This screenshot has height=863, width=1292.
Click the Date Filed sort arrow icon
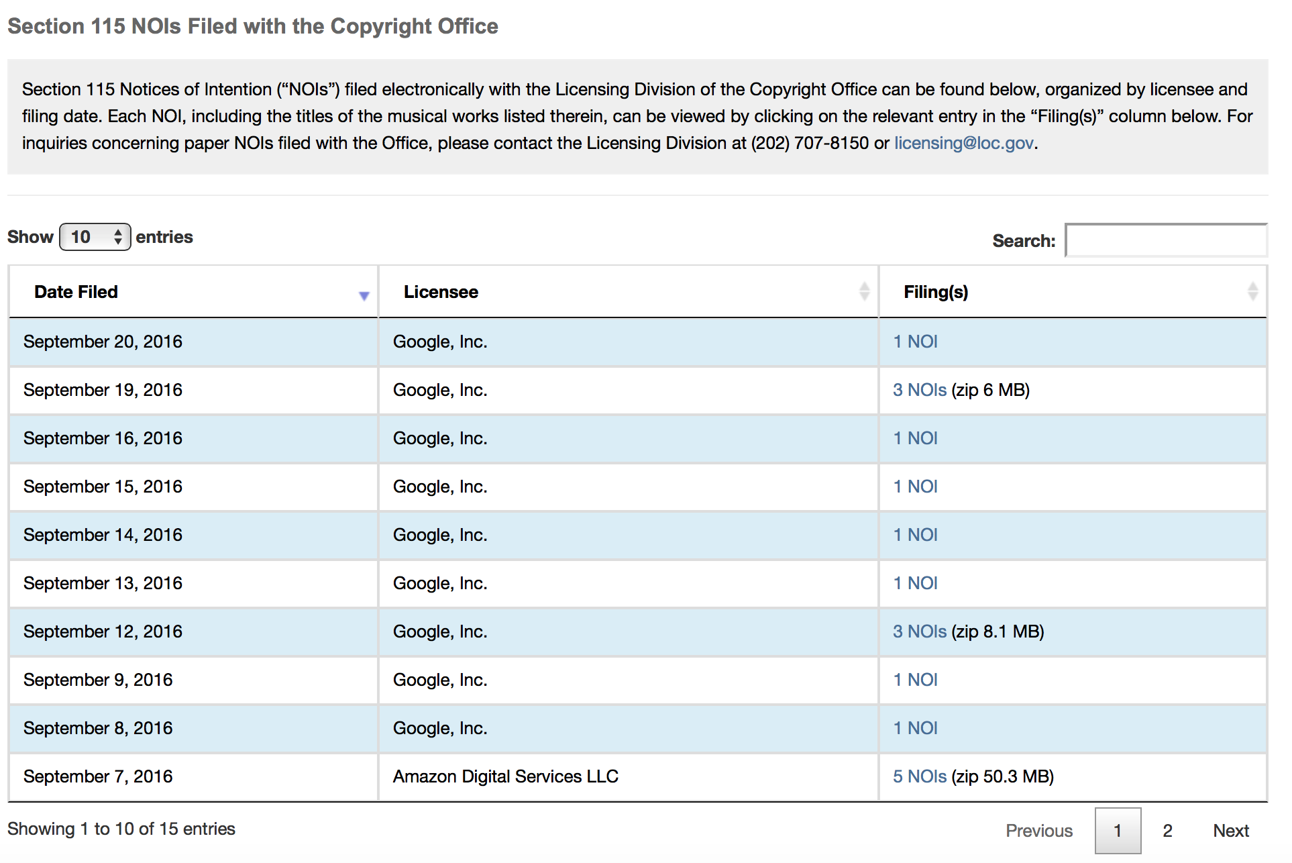pos(364,295)
